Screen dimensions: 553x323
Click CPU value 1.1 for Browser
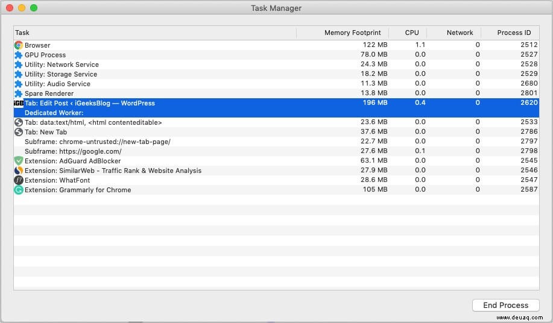tap(420, 45)
